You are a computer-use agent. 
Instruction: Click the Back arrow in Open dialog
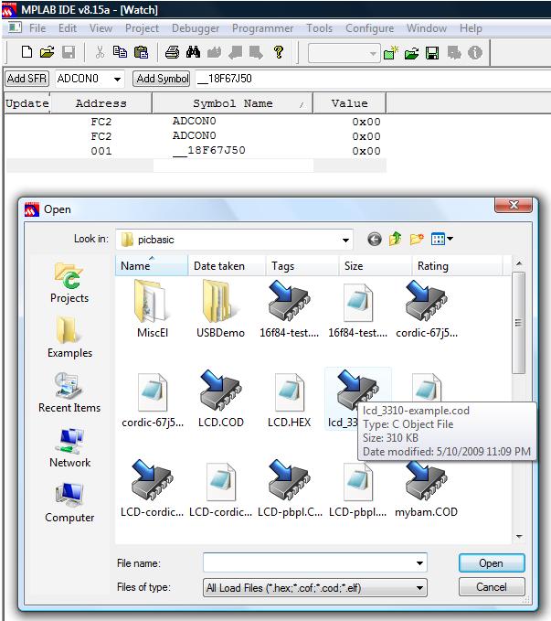coord(374,240)
